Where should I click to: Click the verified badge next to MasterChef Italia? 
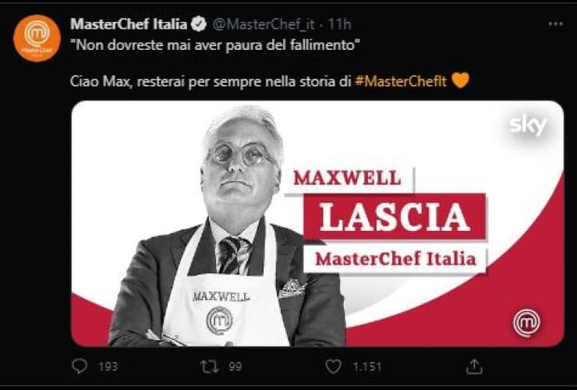pyautogui.click(x=199, y=24)
